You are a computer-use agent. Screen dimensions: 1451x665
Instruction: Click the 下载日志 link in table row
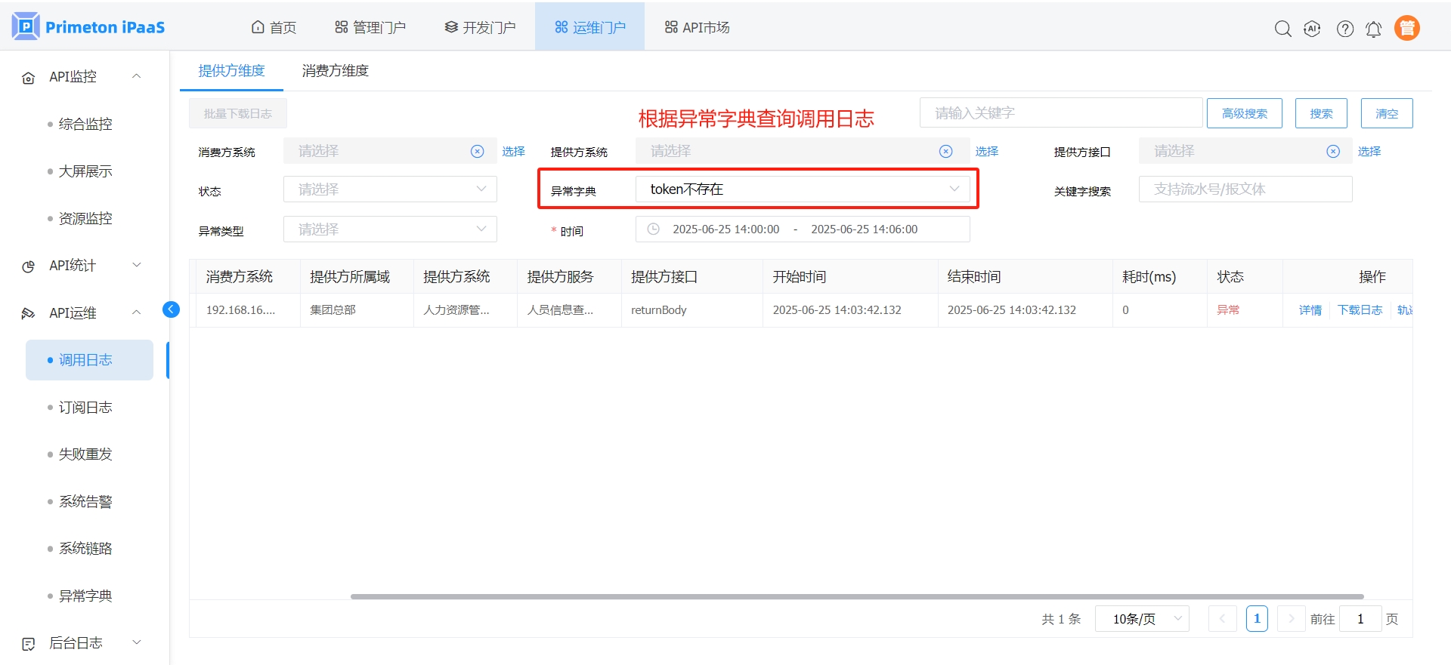point(1359,310)
